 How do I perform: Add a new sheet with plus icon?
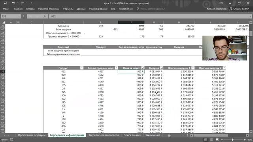click(169, 135)
